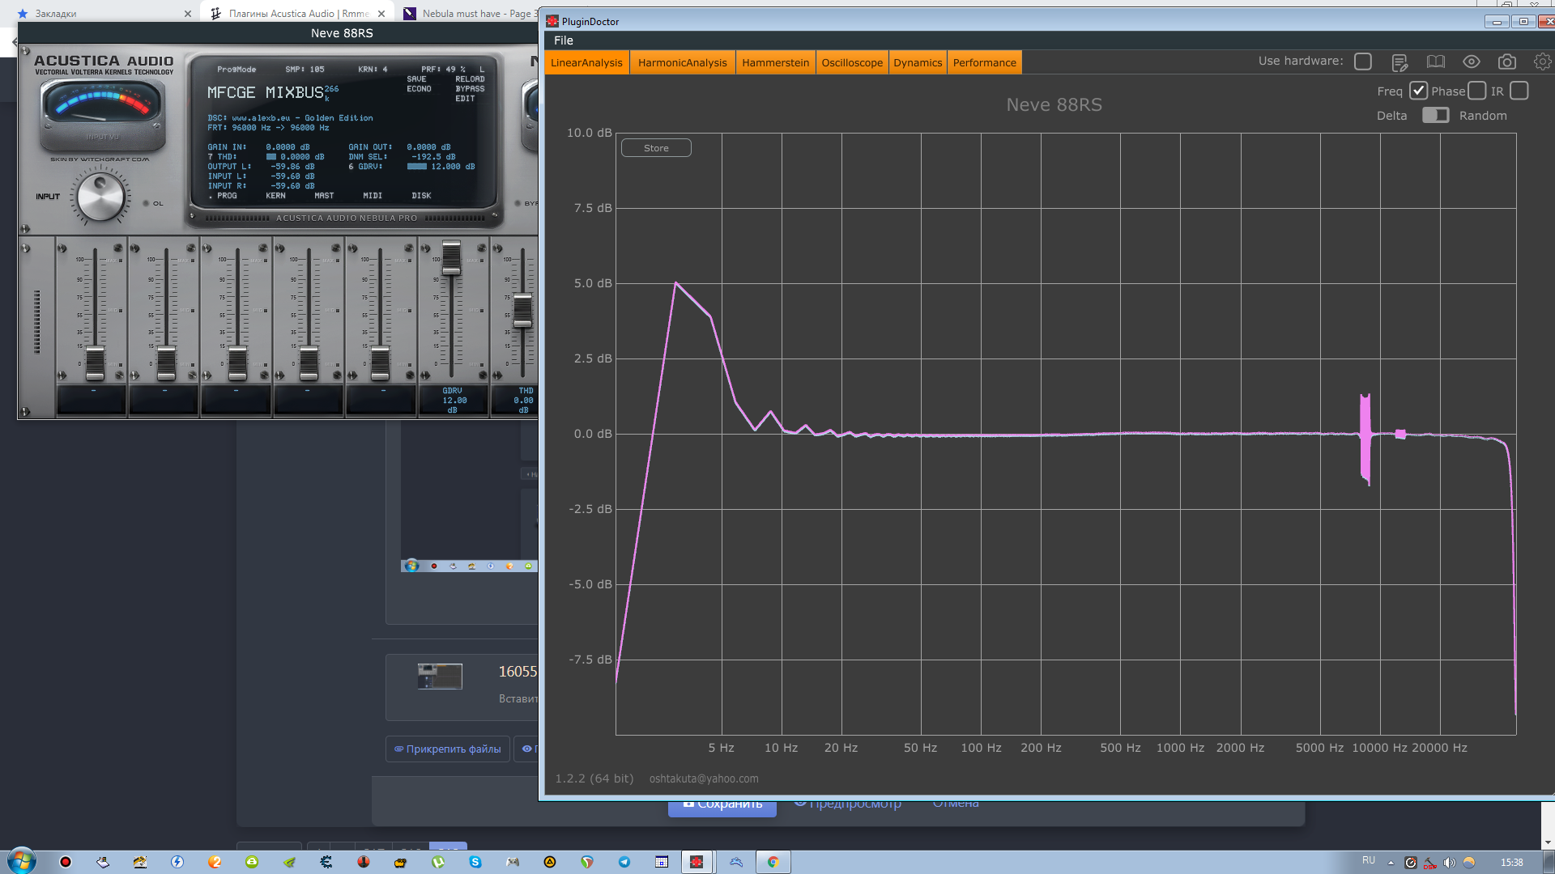1555x874 pixels.
Task: Click the Прикрепить файлы button
Action: coord(448,749)
